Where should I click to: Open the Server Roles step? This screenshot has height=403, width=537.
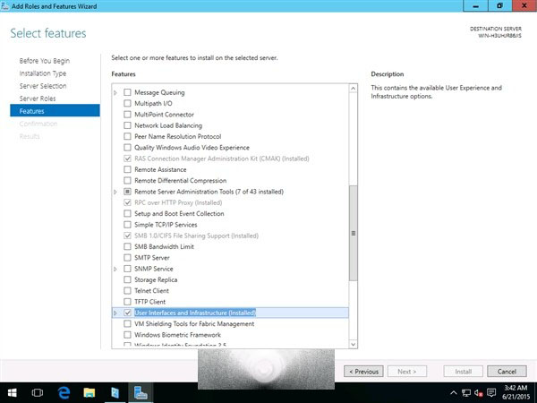pyautogui.click(x=38, y=99)
